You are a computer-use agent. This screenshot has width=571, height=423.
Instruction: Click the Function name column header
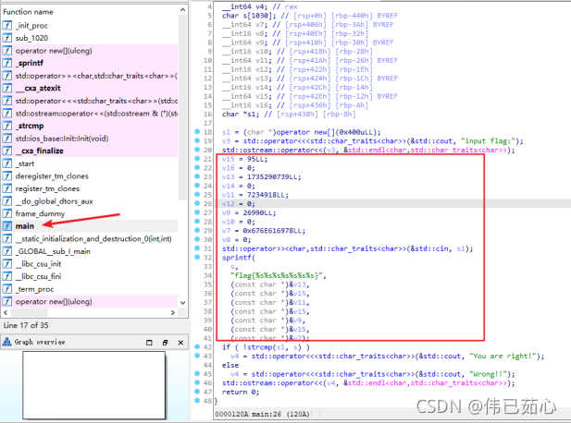click(28, 12)
